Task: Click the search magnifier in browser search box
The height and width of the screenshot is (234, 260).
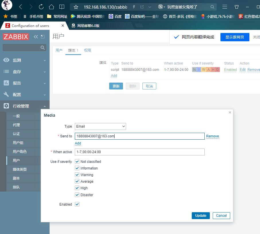Action: 212,7
